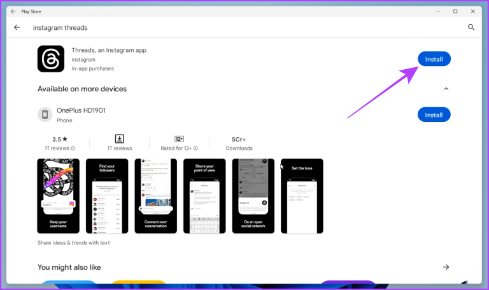Click the Threads app logo icon
The image size is (489, 290).
[x=51, y=59]
